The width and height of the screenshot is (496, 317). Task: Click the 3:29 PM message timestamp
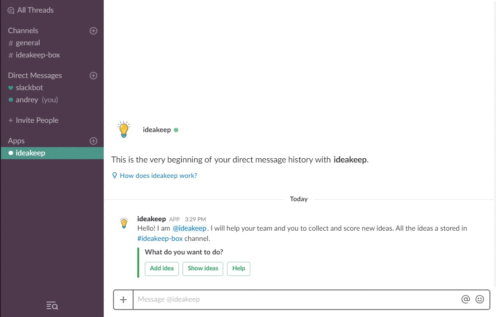195,219
